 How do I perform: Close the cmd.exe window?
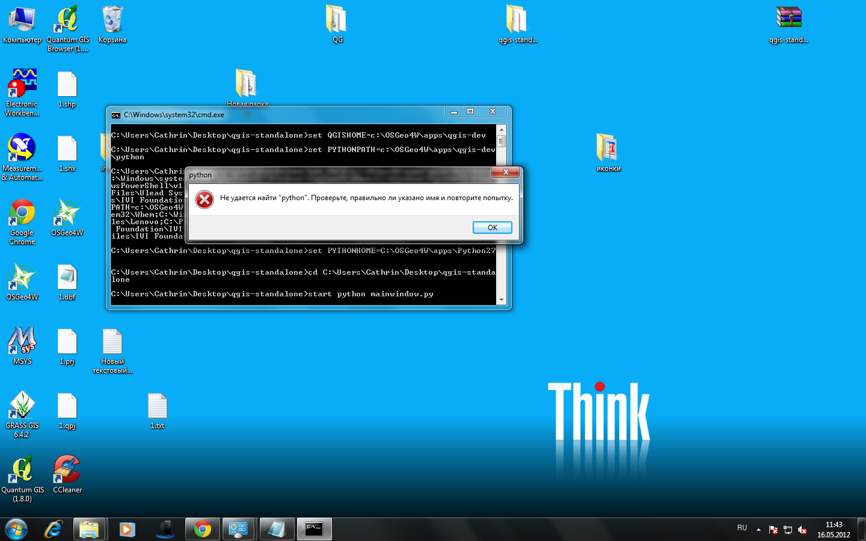pyautogui.click(x=493, y=112)
